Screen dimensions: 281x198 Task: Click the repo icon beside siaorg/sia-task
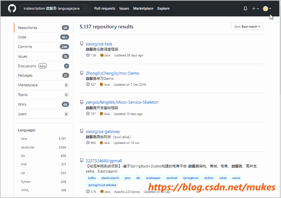click(x=82, y=43)
